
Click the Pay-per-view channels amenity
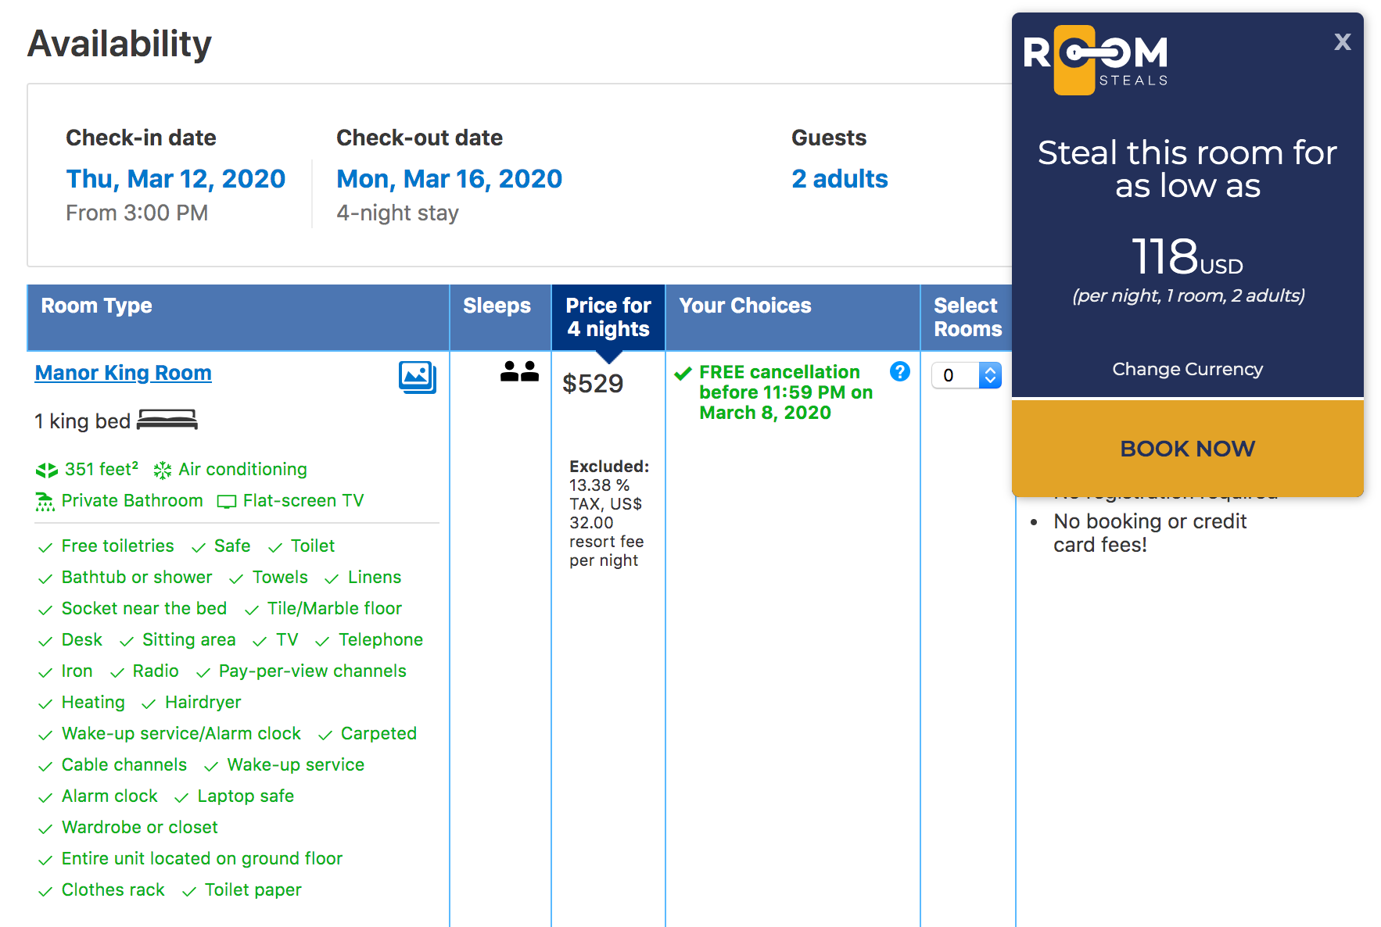(313, 671)
